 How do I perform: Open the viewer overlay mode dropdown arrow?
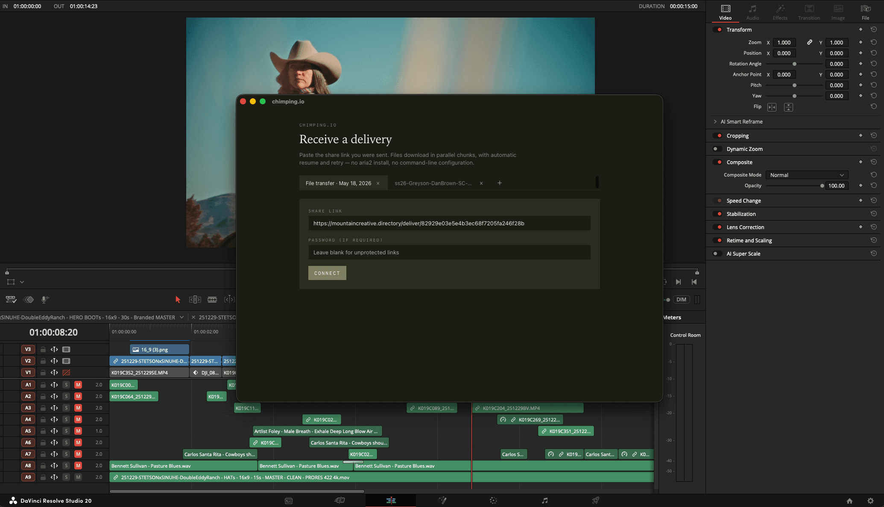22,282
